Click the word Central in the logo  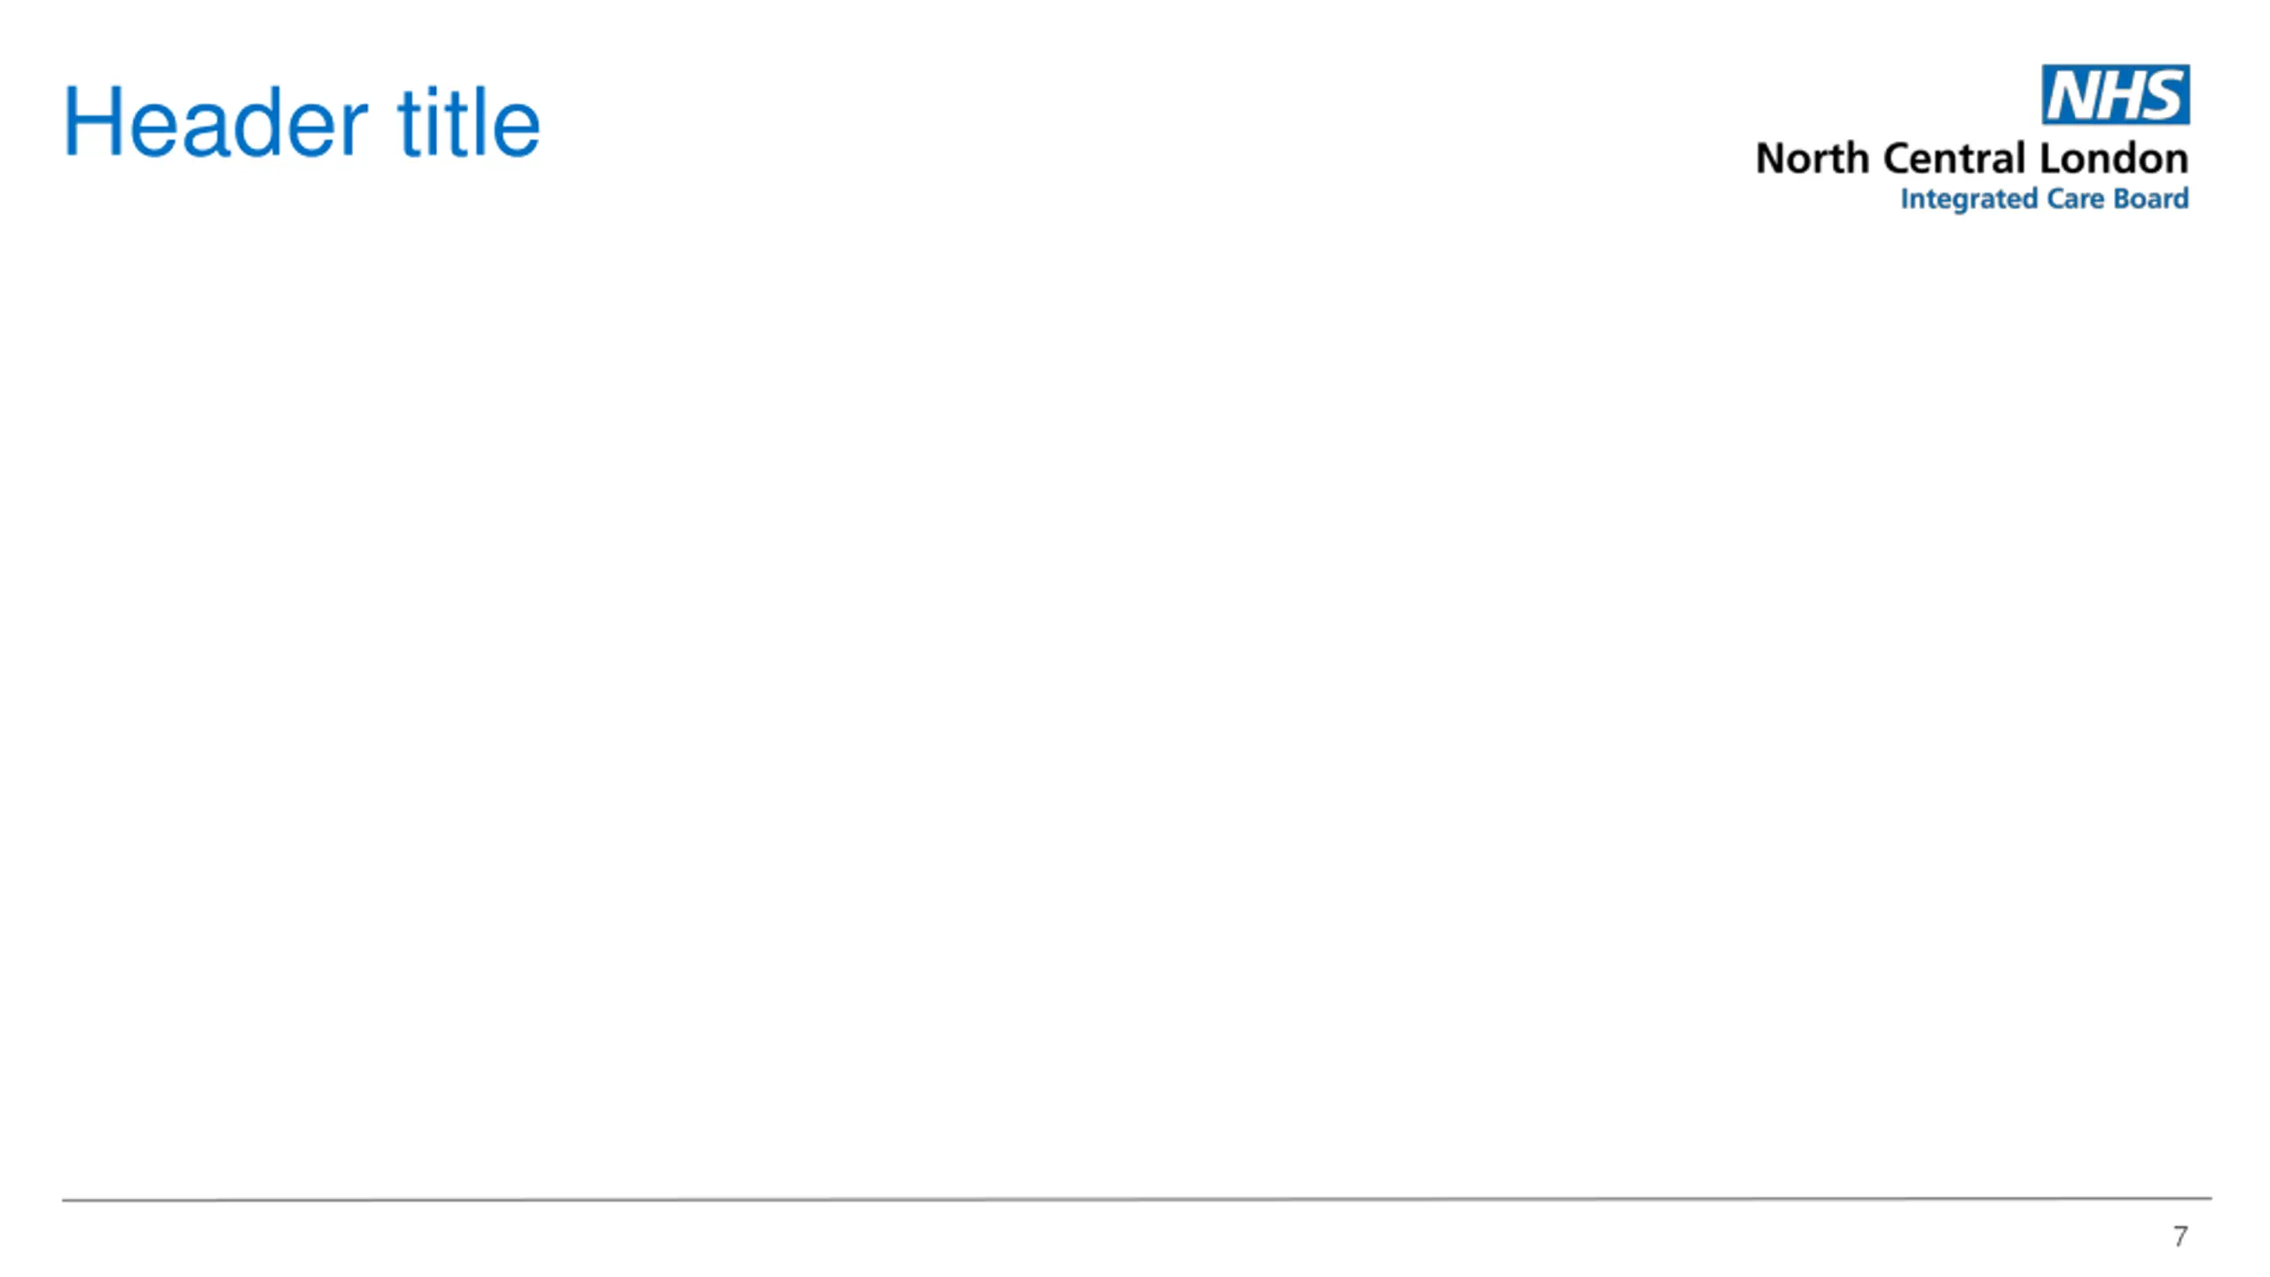[1954, 159]
